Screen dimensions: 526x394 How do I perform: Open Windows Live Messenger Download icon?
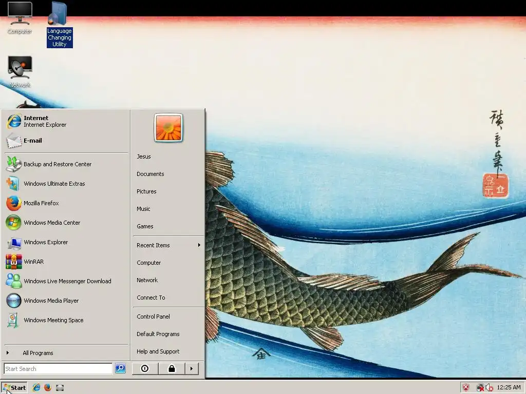[x=14, y=281]
